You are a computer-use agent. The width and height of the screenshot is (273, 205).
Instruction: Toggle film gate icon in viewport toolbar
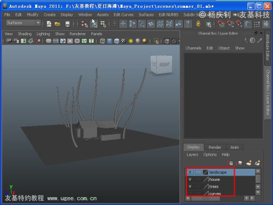pyautogui.click(x=56, y=41)
